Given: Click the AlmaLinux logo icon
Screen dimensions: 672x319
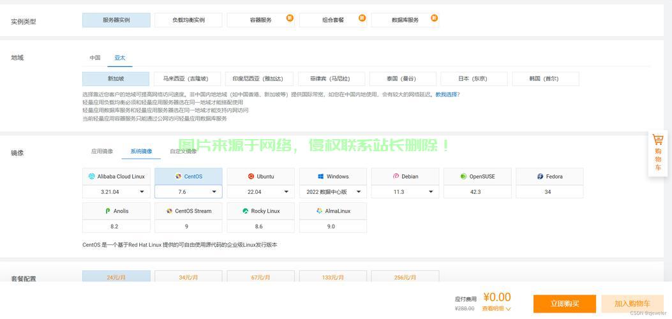Looking at the screenshot, I should click(x=319, y=211).
